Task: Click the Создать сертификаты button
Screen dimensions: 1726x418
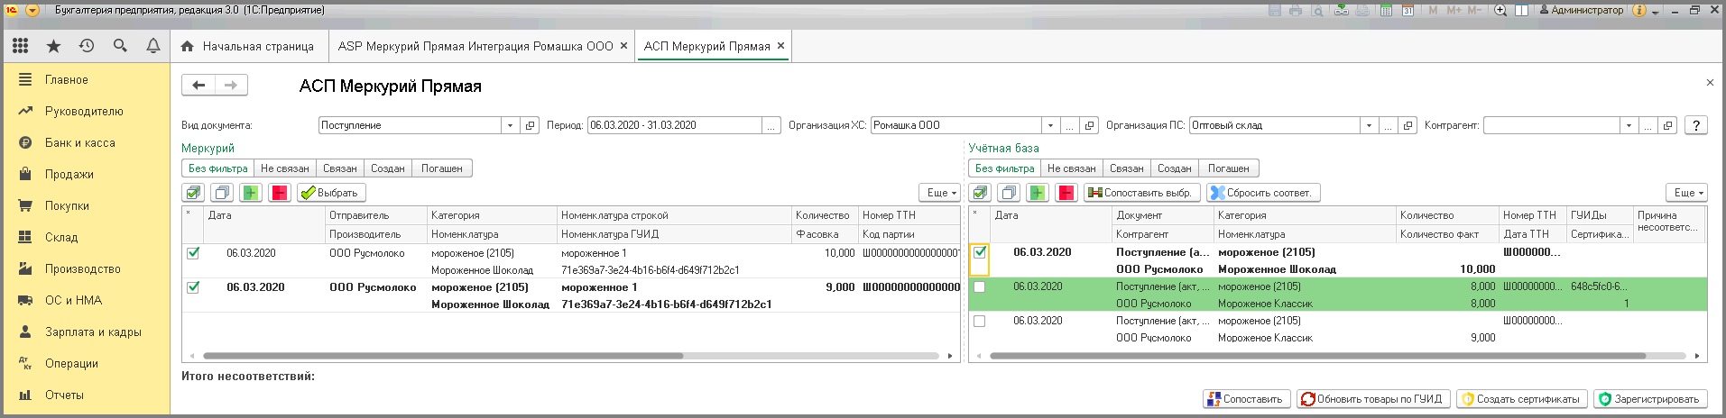Action: pyautogui.click(x=1521, y=399)
